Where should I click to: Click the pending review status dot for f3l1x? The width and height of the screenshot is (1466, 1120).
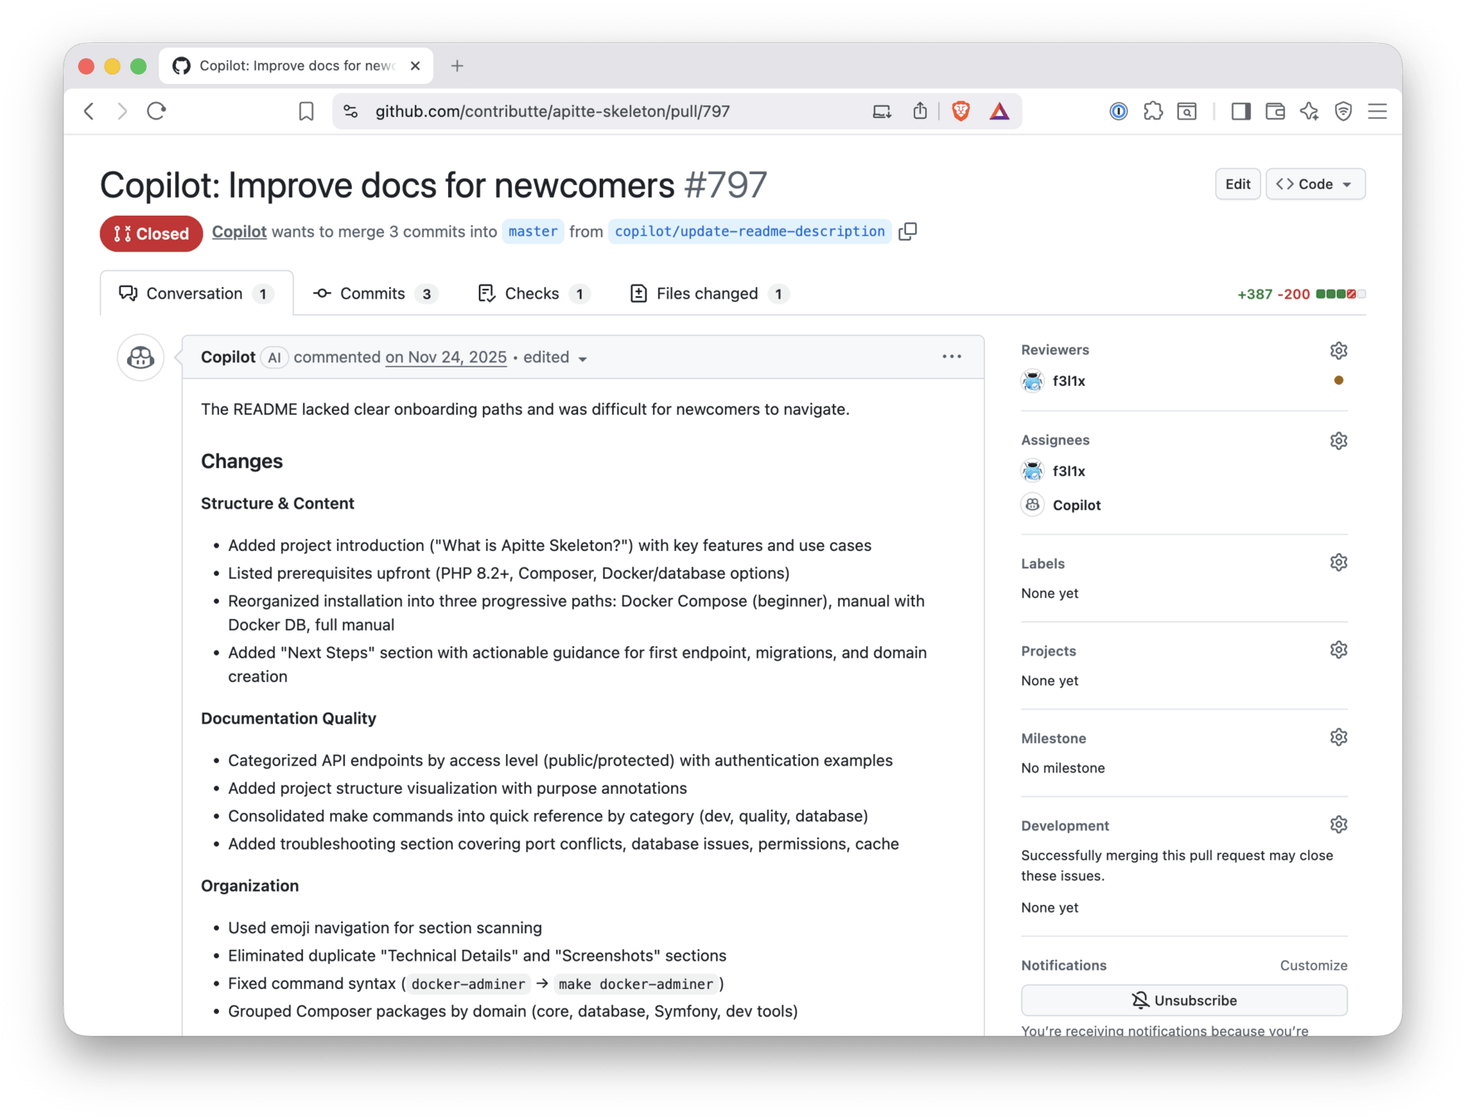pos(1338,381)
